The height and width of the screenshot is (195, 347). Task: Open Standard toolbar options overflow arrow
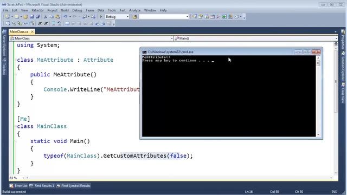(x=244, y=17)
